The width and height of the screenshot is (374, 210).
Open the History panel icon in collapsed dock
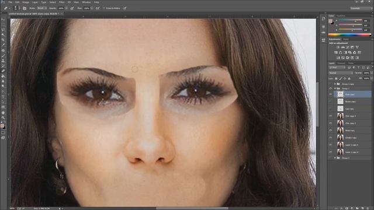(x=323, y=19)
